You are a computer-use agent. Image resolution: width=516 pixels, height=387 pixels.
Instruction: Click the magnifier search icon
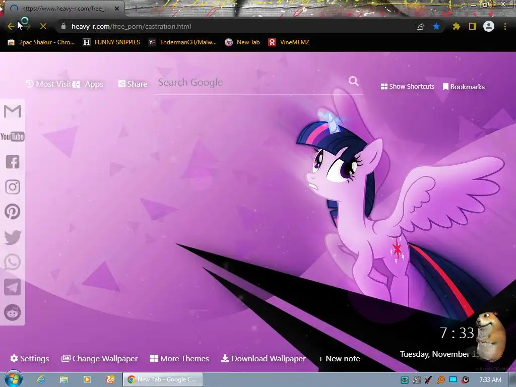[x=353, y=81]
